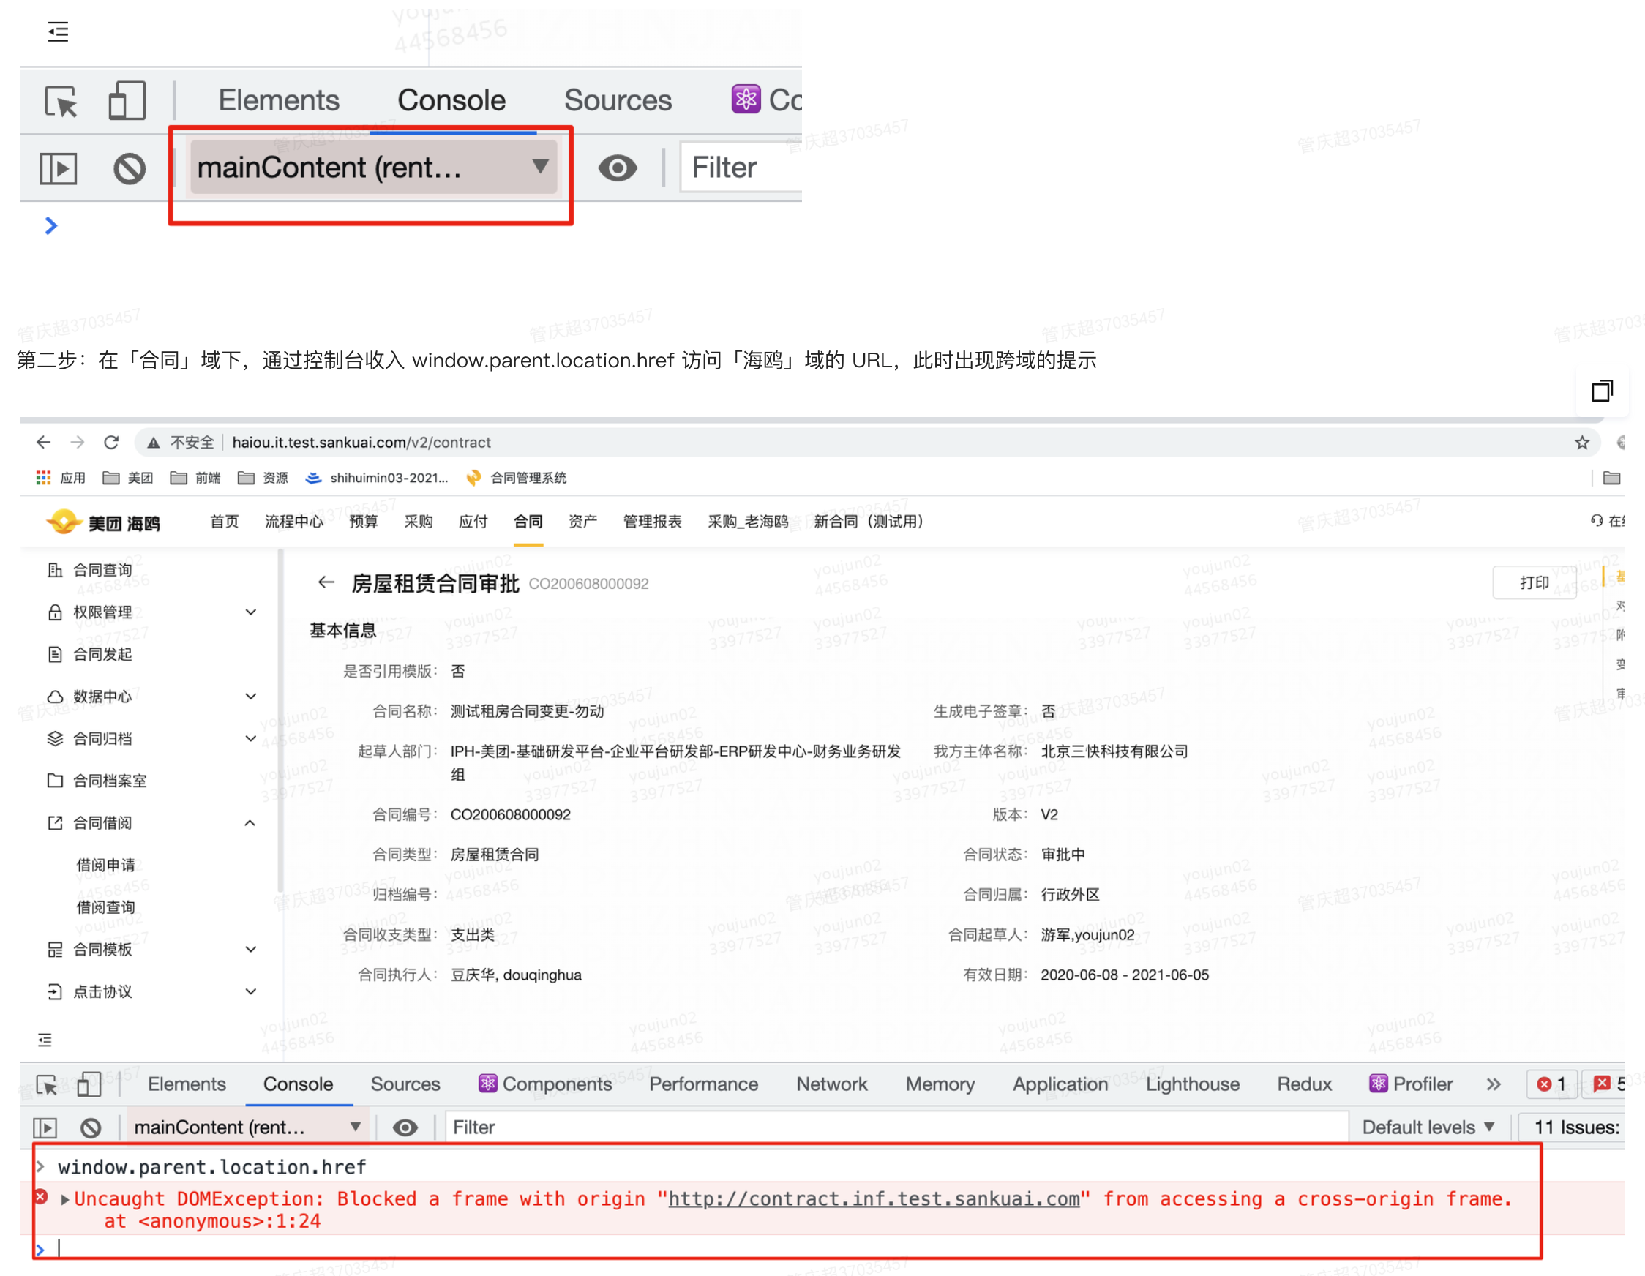Toggle console sidebar icon in lower DevTools
The height and width of the screenshot is (1276, 1645).
[45, 1127]
